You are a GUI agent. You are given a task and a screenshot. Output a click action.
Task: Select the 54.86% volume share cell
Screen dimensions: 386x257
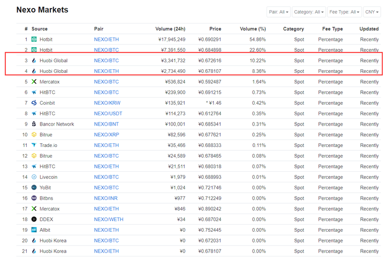click(x=257, y=39)
